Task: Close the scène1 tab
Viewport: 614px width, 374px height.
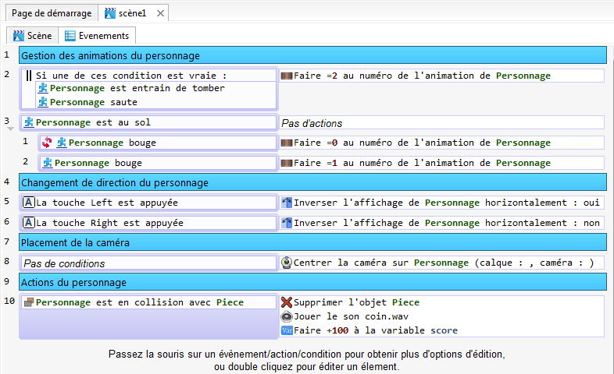Action: (160, 13)
